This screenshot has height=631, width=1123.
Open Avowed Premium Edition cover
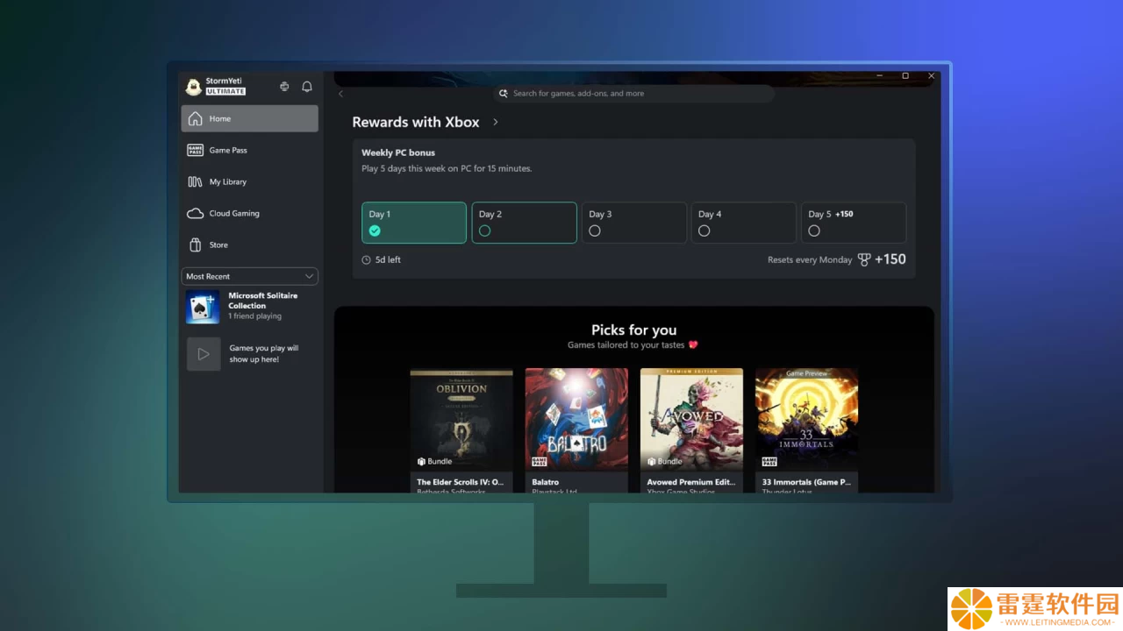pyautogui.click(x=691, y=420)
